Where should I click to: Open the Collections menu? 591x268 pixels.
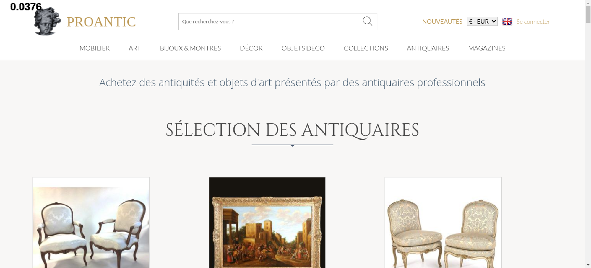point(366,48)
